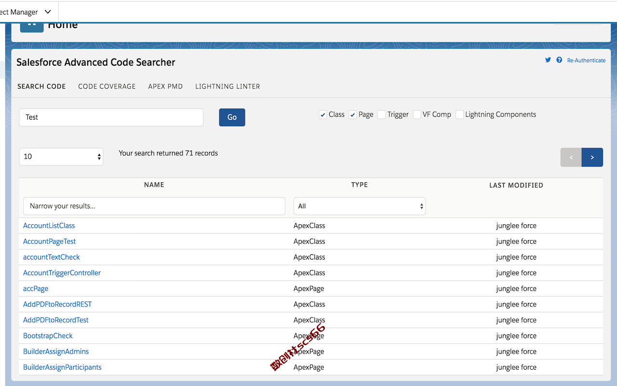This screenshot has height=386, width=617.
Task: Select ApexClass in the AddPDFtoRecordREST row
Action: 309,304
